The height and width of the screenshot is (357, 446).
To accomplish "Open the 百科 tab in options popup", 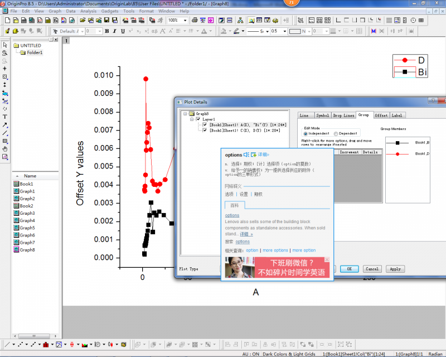I will [235, 205].
